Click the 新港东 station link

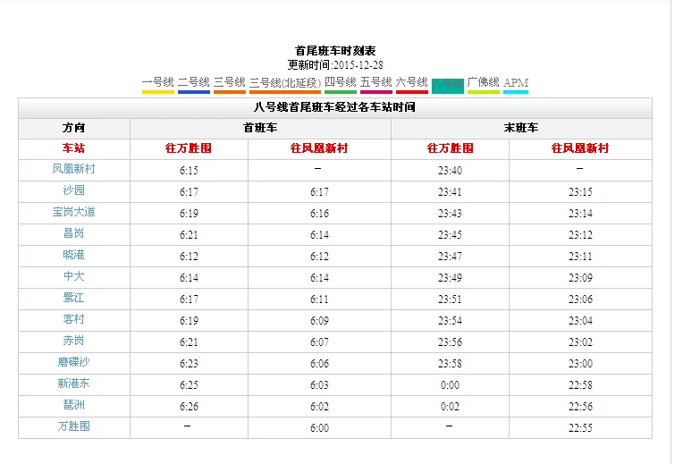[73, 384]
